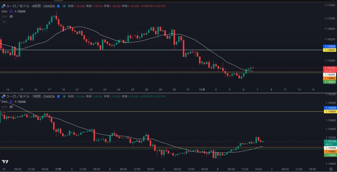Click the green market status dot, 4-hour chart

click(x=64, y=6)
